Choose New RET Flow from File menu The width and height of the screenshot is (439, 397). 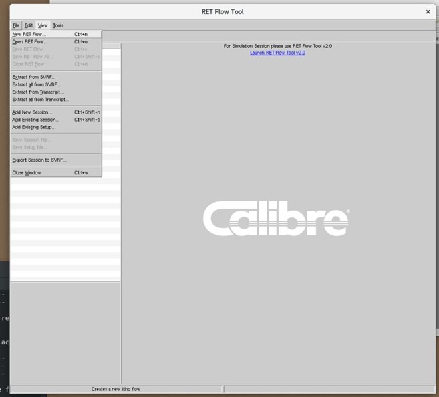(x=56, y=34)
